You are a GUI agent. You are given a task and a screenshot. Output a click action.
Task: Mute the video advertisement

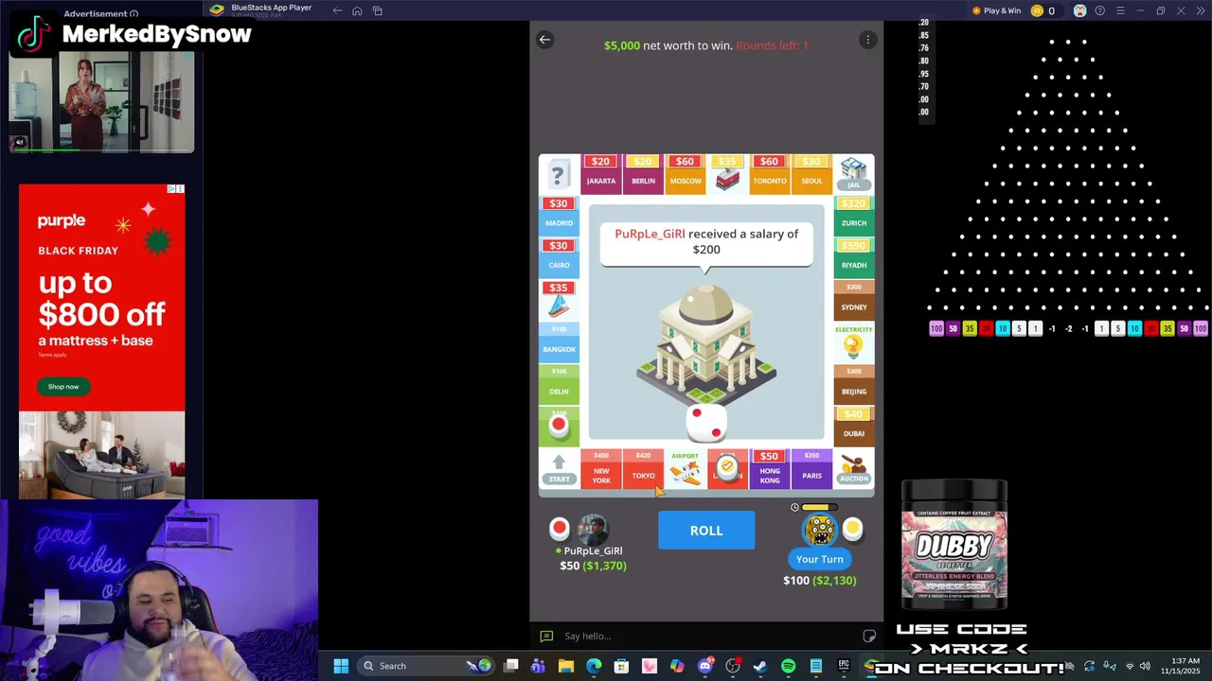click(19, 143)
